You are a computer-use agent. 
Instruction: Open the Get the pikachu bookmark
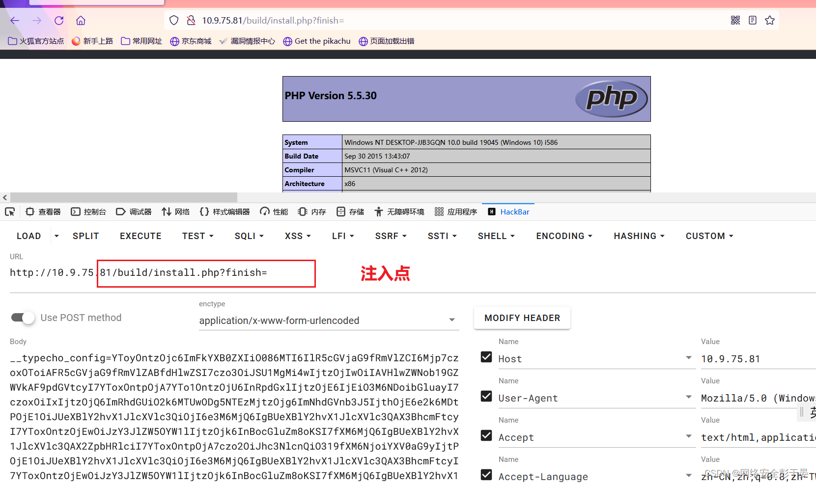click(x=316, y=41)
